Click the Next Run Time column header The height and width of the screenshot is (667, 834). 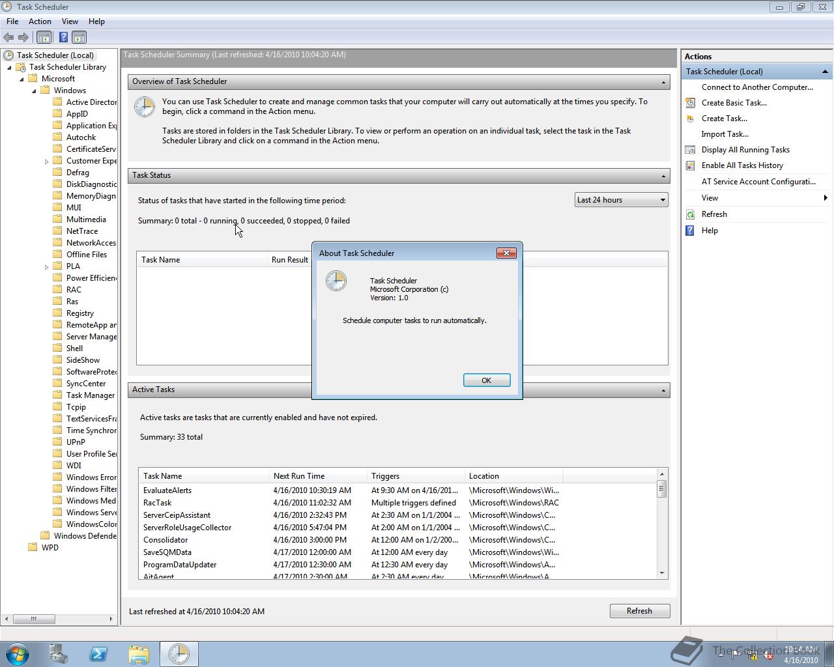[318, 476]
